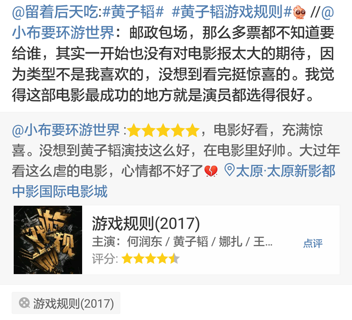
Task: Click the main repost comment text about 邮政包场
Action: point(173,64)
